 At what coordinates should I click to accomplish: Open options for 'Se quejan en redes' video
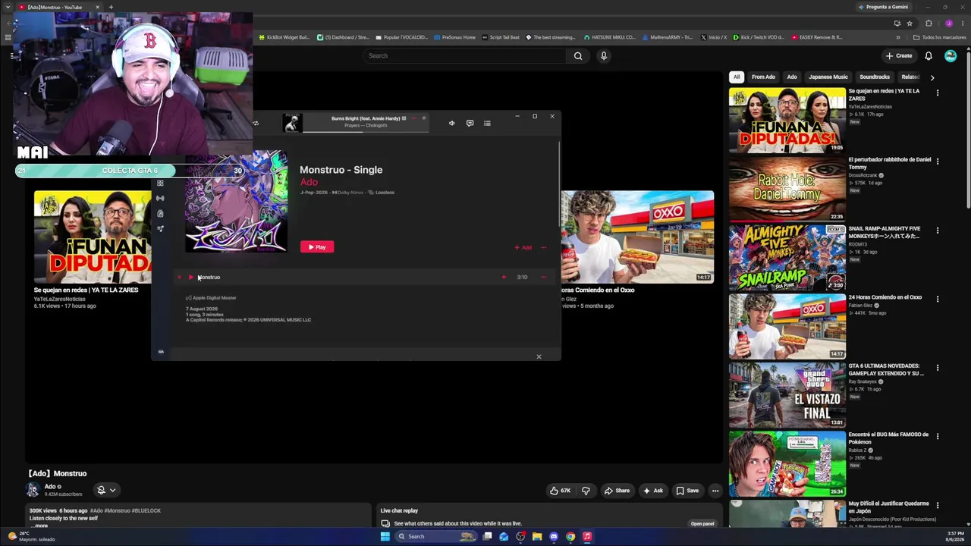(938, 93)
